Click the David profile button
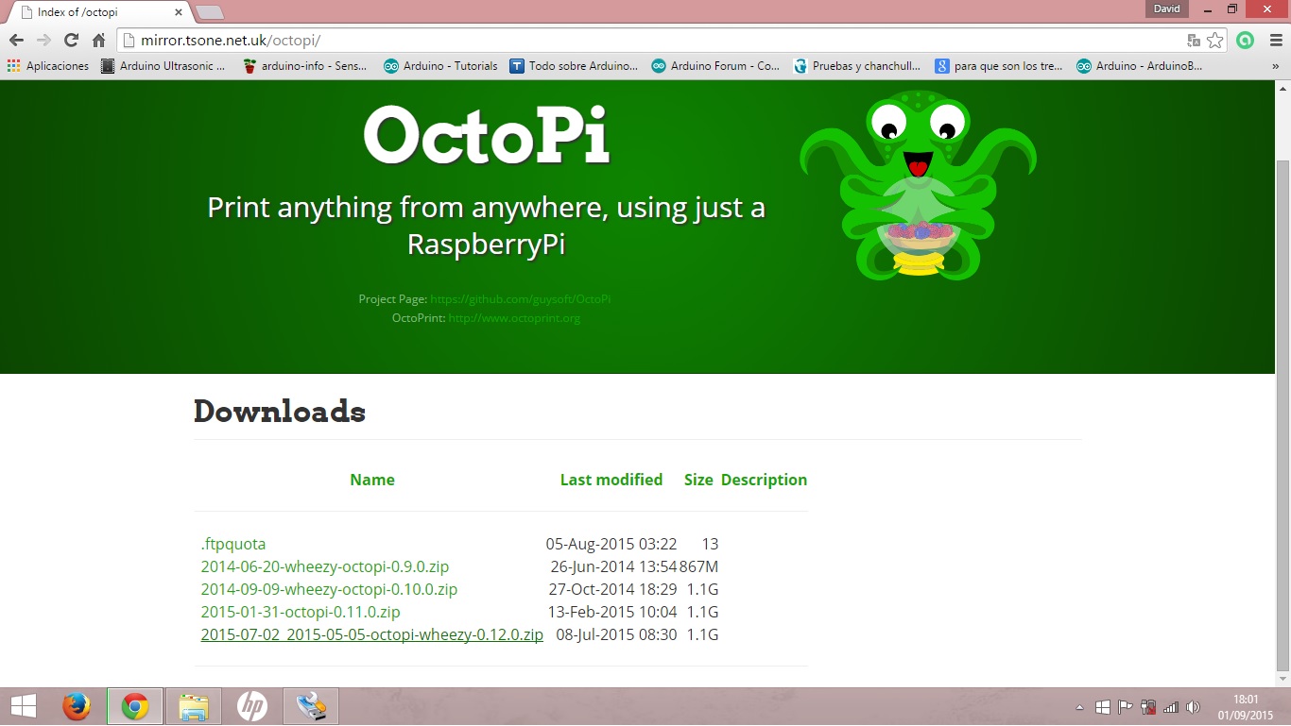Viewport: 1291px width, 726px height. pyautogui.click(x=1168, y=8)
